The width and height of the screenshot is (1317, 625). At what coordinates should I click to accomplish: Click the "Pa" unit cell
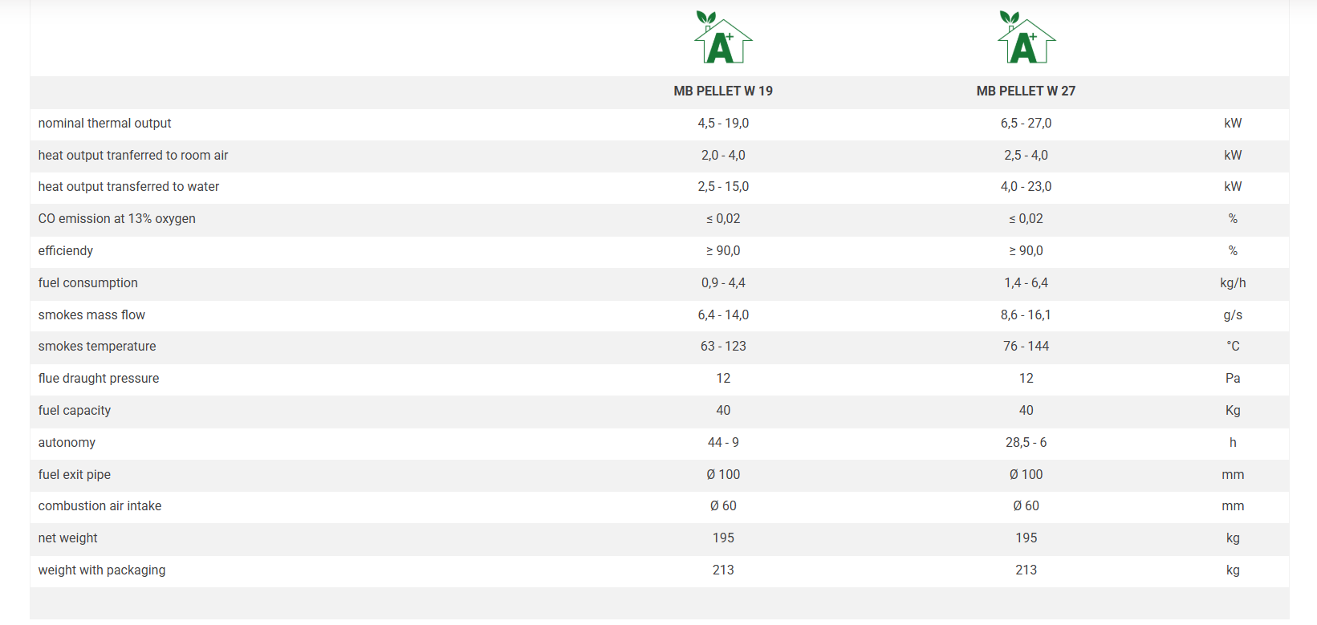pyautogui.click(x=1233, y=379)
